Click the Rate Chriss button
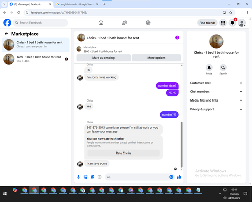 pos(123,153)
